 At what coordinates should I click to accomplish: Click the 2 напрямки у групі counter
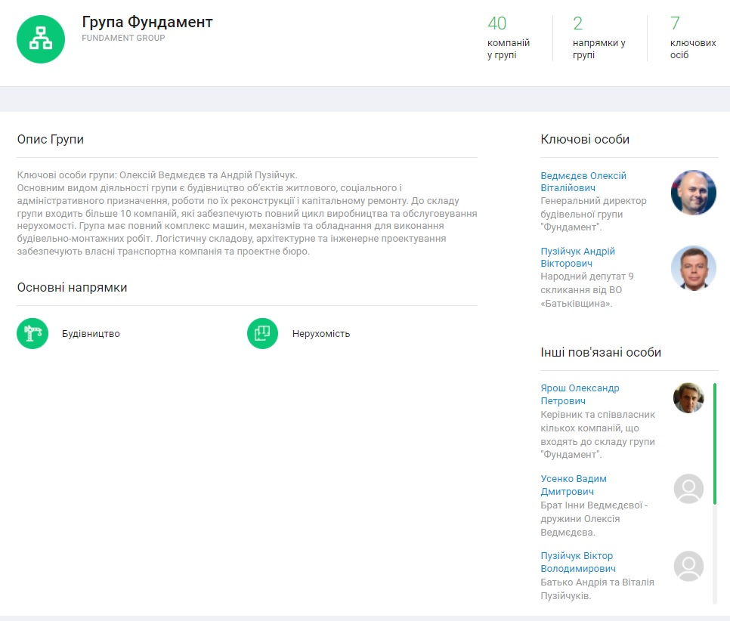pyautogui.click(x=599, y=37)
